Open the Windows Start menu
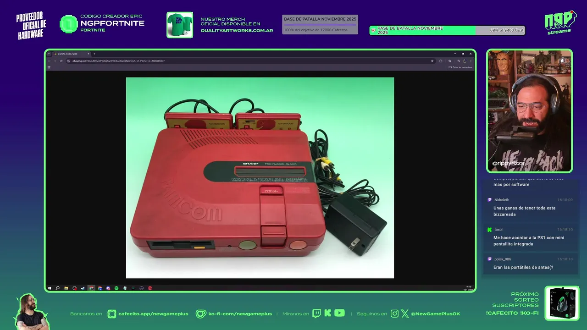 [x=50, y=288]
